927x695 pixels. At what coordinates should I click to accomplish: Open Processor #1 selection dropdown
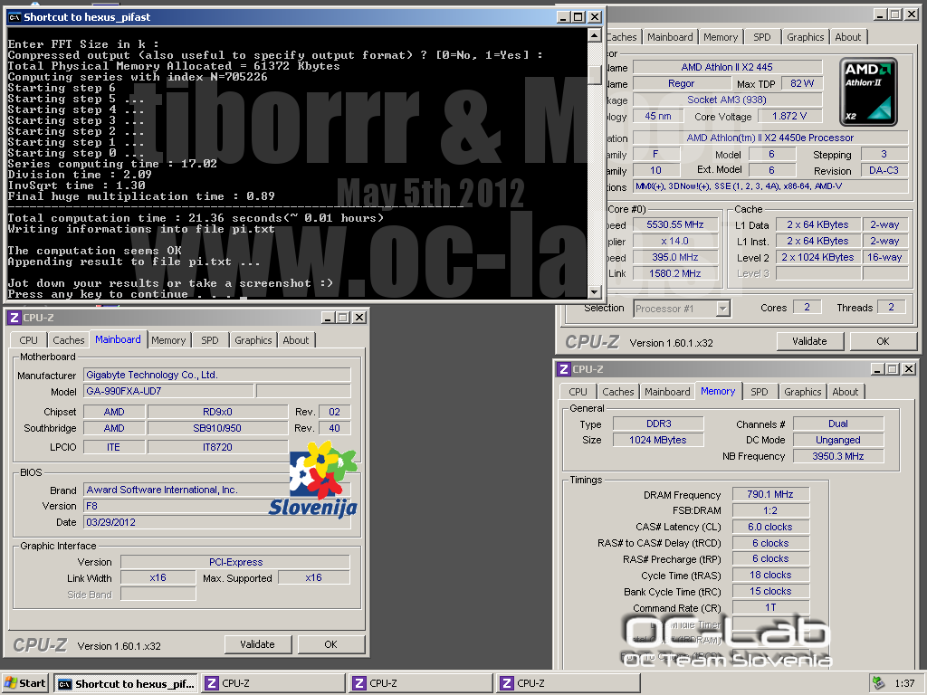[722, 309]
